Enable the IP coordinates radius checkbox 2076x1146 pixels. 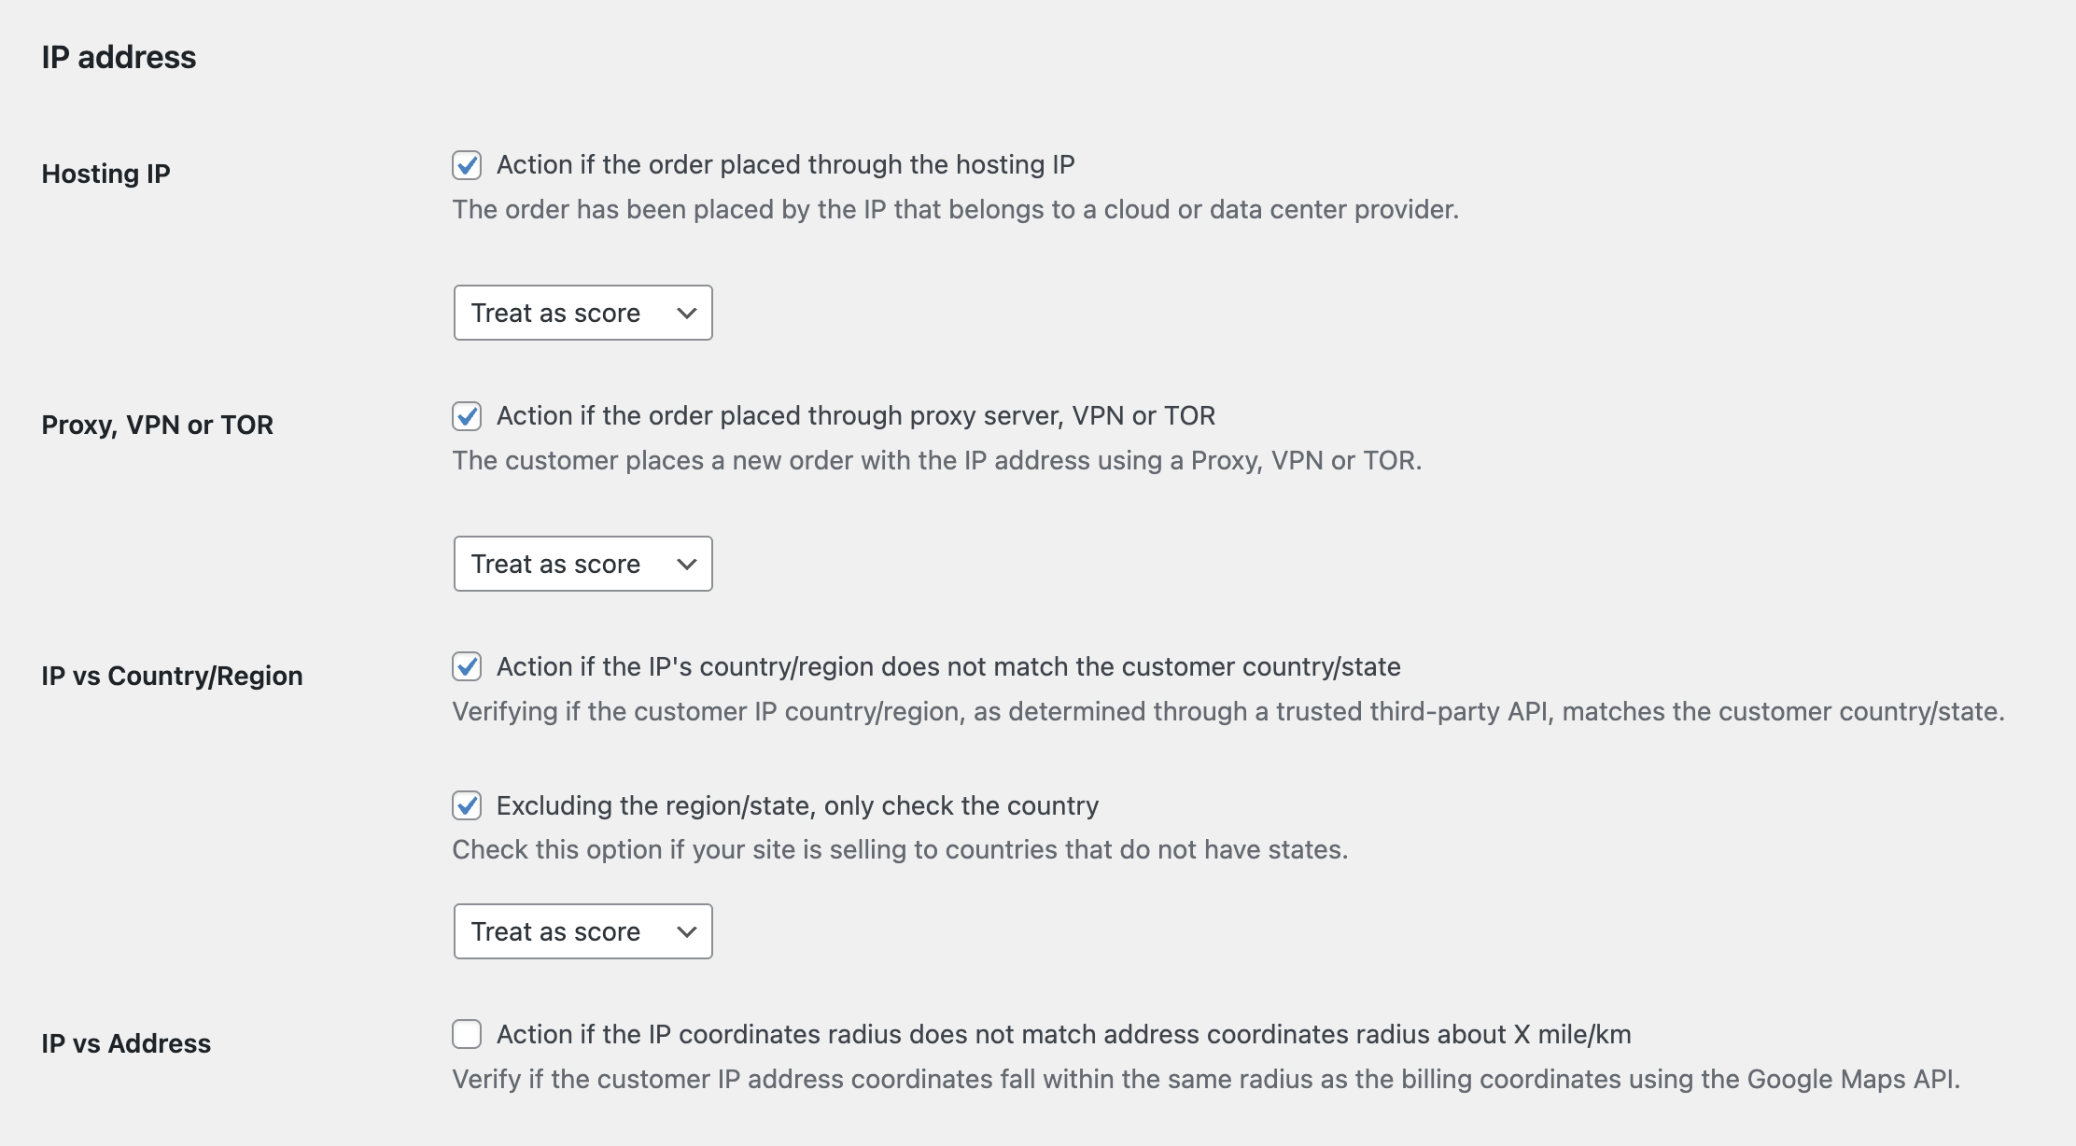point(467,1034)
